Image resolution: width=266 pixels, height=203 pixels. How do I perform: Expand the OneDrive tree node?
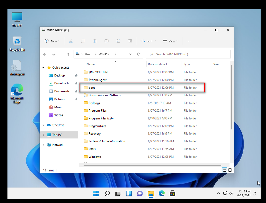point(43,125)
